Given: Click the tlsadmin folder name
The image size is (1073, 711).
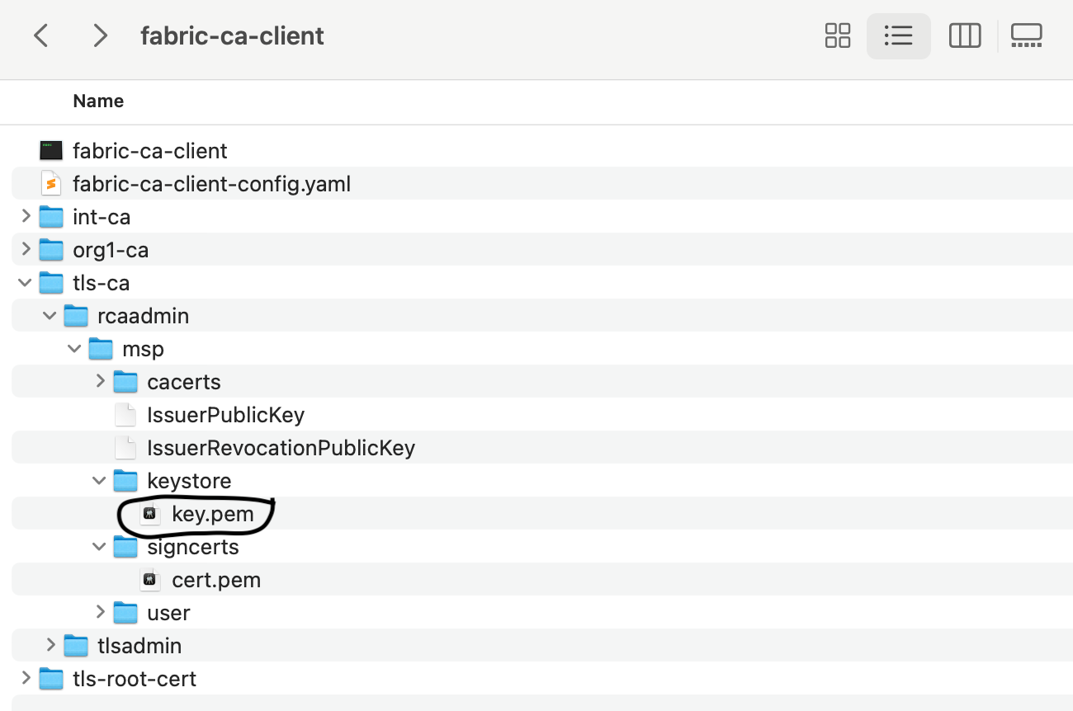Looking at the screenshot, I should (x=139, y=647).
